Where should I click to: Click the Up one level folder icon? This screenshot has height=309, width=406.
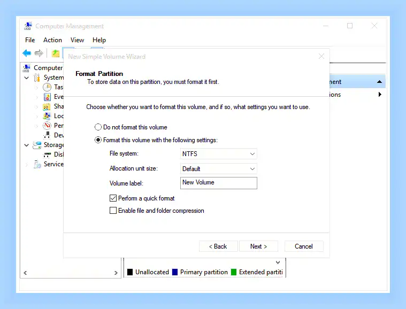coord(56,53)
